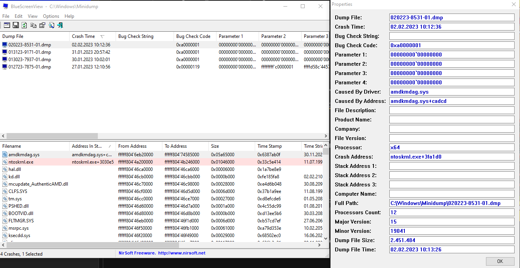Image resolution: width=520 pixels, height=268 pixels.
Task: Click lower pane vertical scrollbar thumb
Action: 326,152
